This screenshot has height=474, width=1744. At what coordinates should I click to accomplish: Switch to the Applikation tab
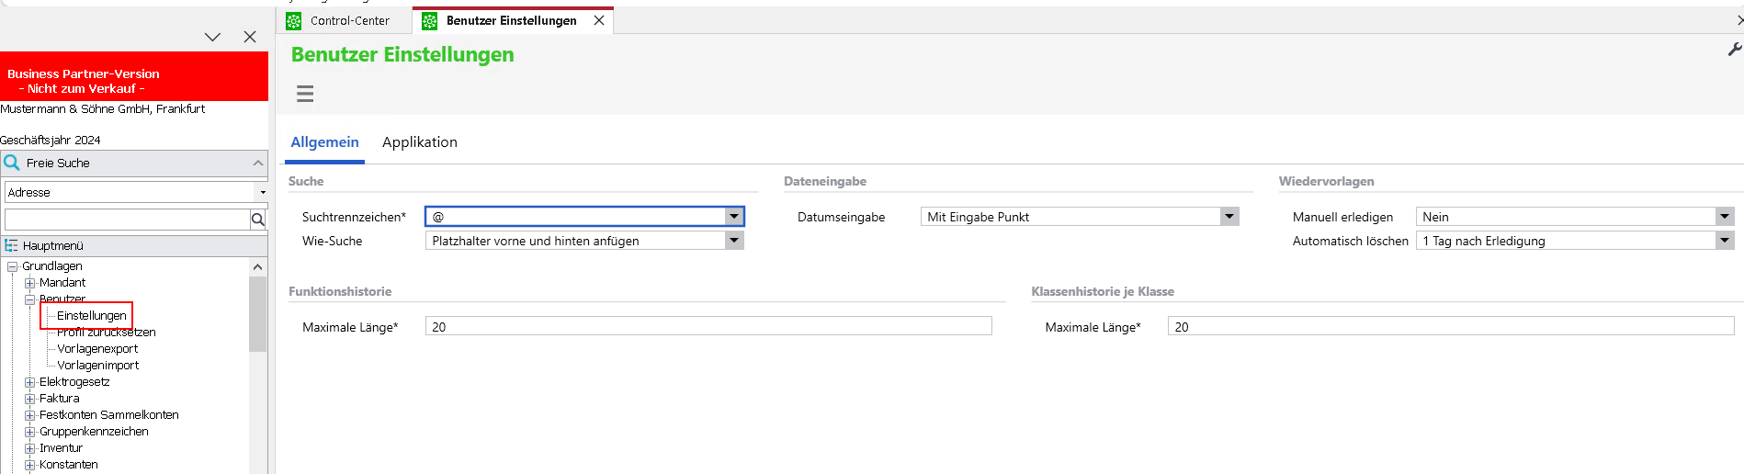[x=419, y=142]
